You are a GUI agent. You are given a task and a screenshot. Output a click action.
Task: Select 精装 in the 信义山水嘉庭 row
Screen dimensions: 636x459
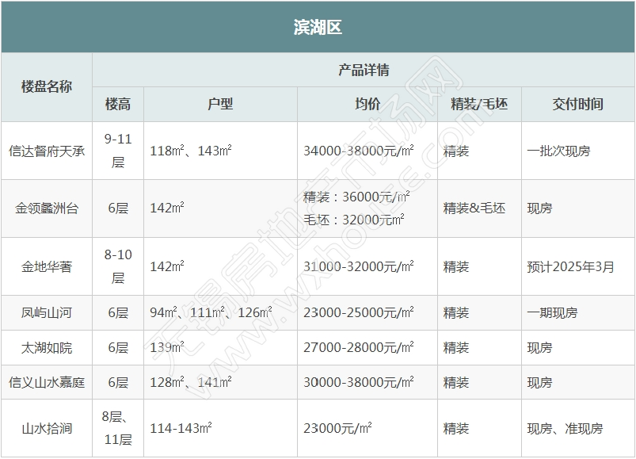(456, 382)
